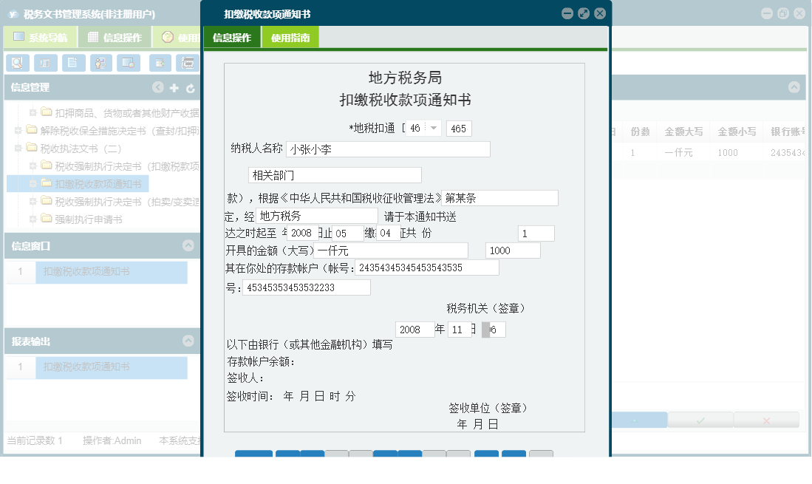Collapse the 报表输出 panel chevron

188,341
